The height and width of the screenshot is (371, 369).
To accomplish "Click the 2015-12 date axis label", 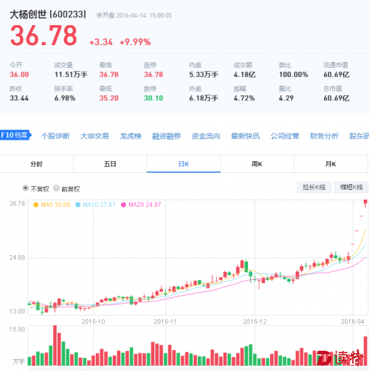I will click(x=255, y=321).
